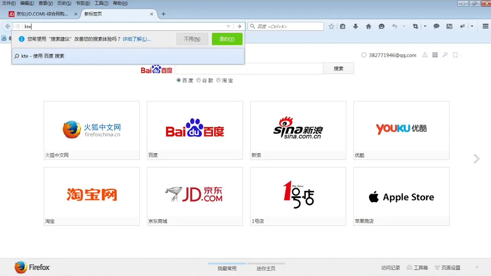Click the 382771946@qq.com account text

[x=392, y=55]
